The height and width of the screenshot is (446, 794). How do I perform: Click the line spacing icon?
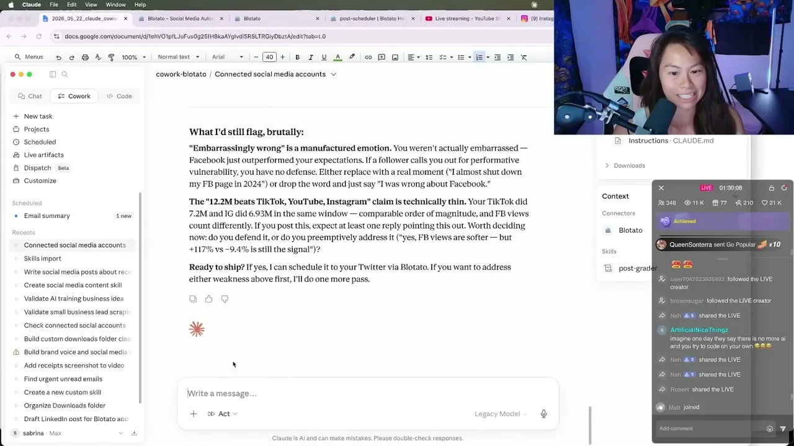428,57
